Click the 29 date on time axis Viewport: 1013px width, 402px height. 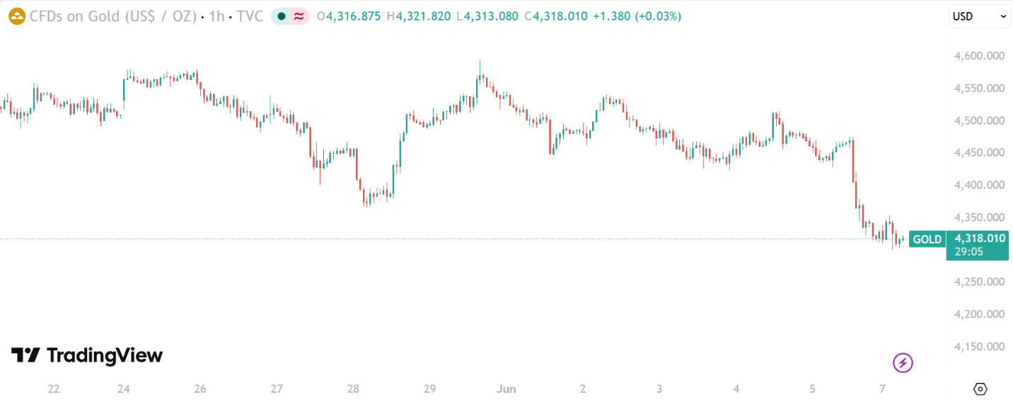(x=429, y=389)
